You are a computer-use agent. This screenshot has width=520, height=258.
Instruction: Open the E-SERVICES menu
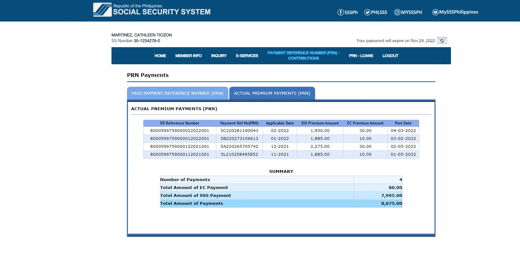tap(247, 56)
